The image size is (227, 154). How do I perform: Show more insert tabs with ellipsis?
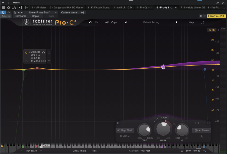pos(224,8)
